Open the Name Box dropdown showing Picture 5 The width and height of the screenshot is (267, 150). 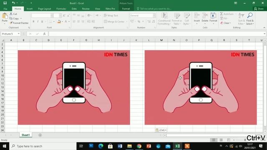(18, 34)
